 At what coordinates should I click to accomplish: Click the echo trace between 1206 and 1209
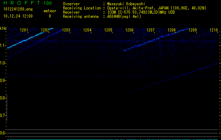click(156, 40)
